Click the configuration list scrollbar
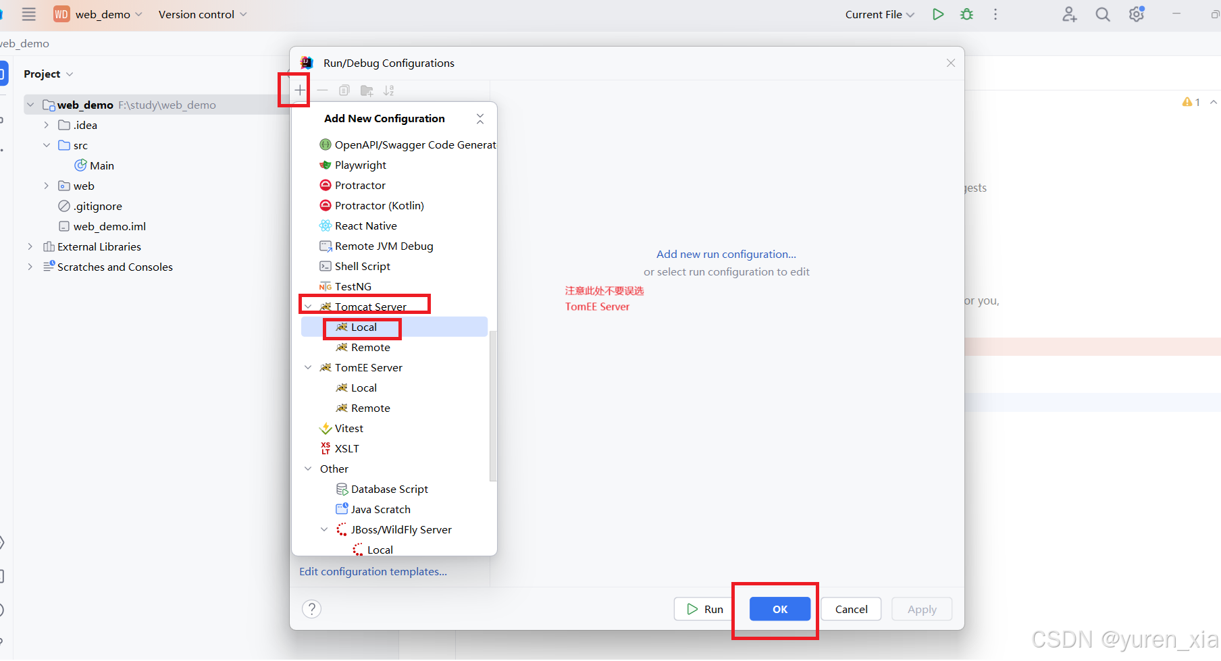Image resolution: width=1221 pixels, height=661 pixels. point(493,405)
